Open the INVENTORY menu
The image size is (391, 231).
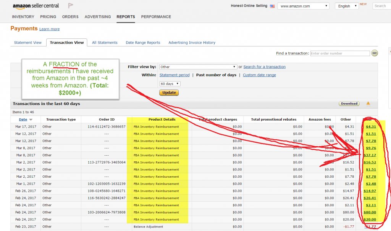pos(23,17)
